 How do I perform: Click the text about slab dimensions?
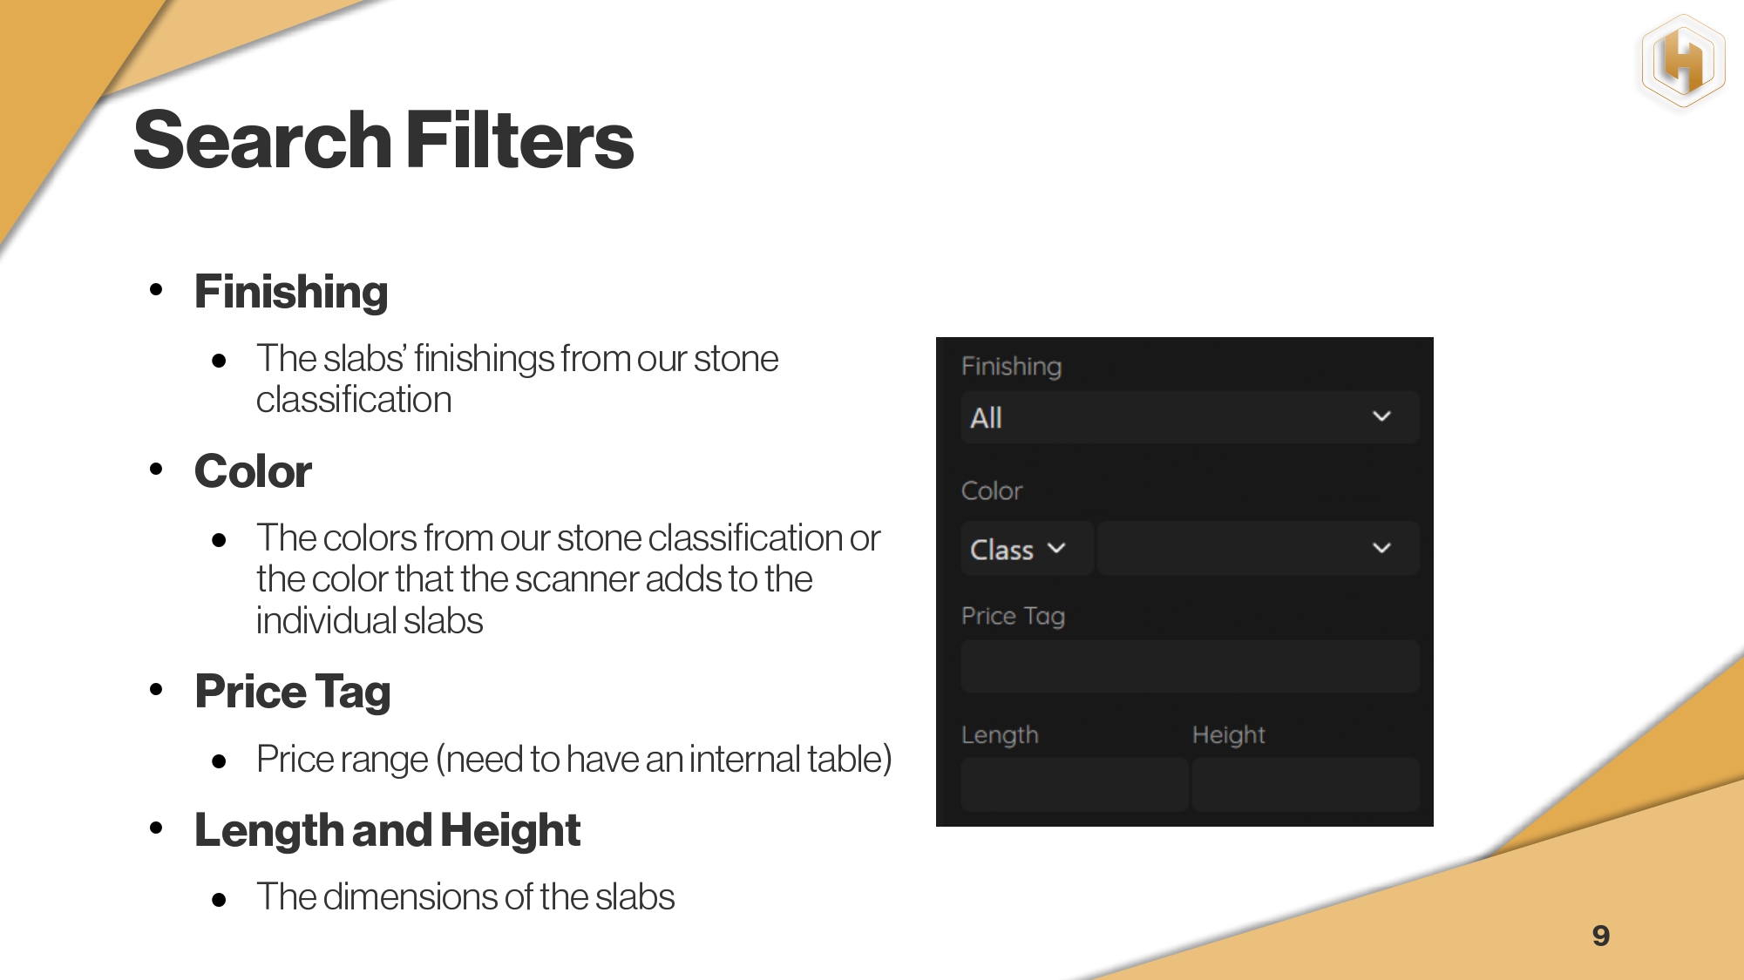coord(465,897)
